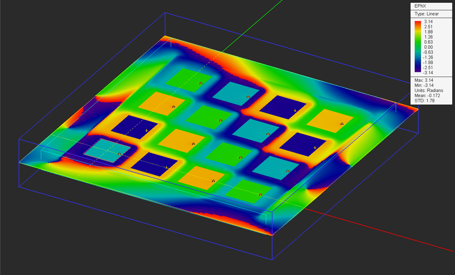Select the port marker on the highlighted cyan patch
This screenshot has width=455, height=275.
coord(120,153)
